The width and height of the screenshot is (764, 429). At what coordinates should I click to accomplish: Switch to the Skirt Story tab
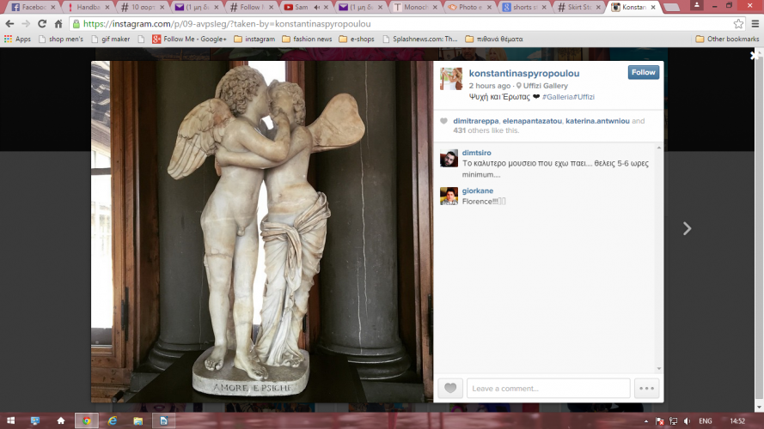(x=579, y=8)
